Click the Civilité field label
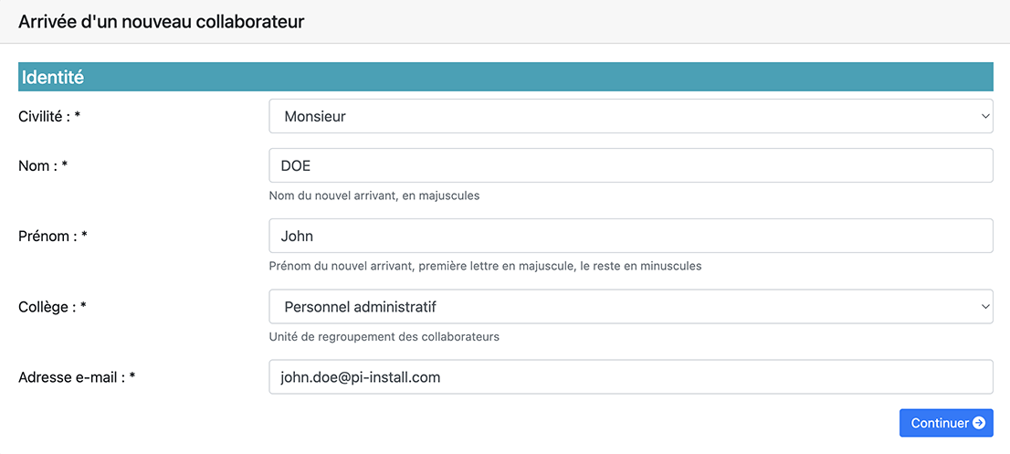The width and height of the screenshot is (1010, 454). pyautogui.click(x=44, y=117)
